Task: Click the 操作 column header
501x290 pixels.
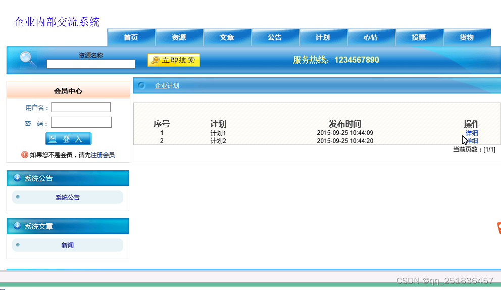Action: (x=472, y=124)
